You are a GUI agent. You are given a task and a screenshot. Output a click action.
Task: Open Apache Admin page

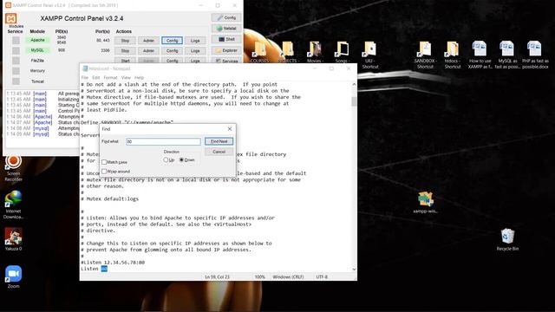click(x=148, y=41)
